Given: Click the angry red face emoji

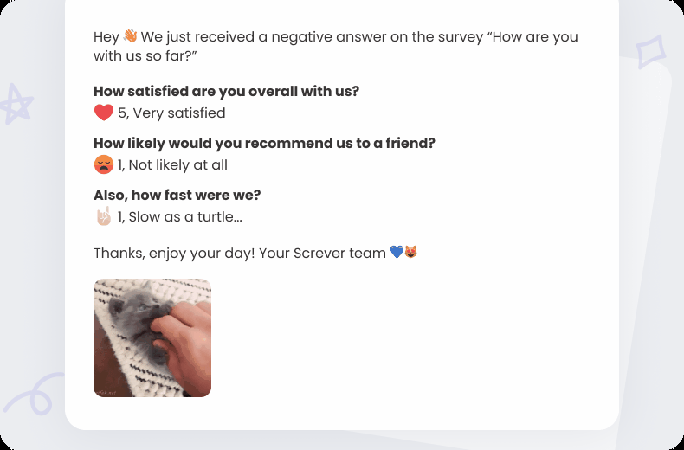Looking at the screenshot, I should 104,164.
